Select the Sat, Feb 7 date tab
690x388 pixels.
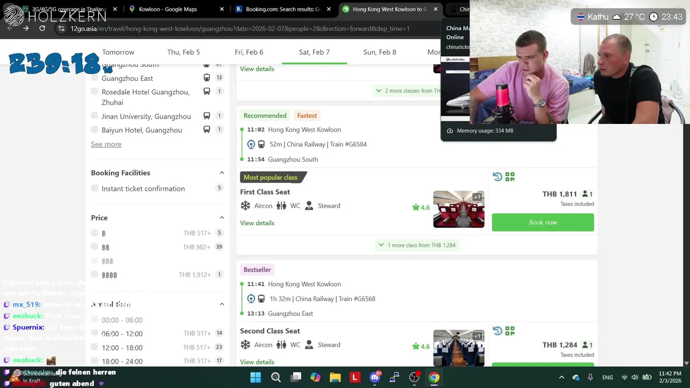click(314, 52)
